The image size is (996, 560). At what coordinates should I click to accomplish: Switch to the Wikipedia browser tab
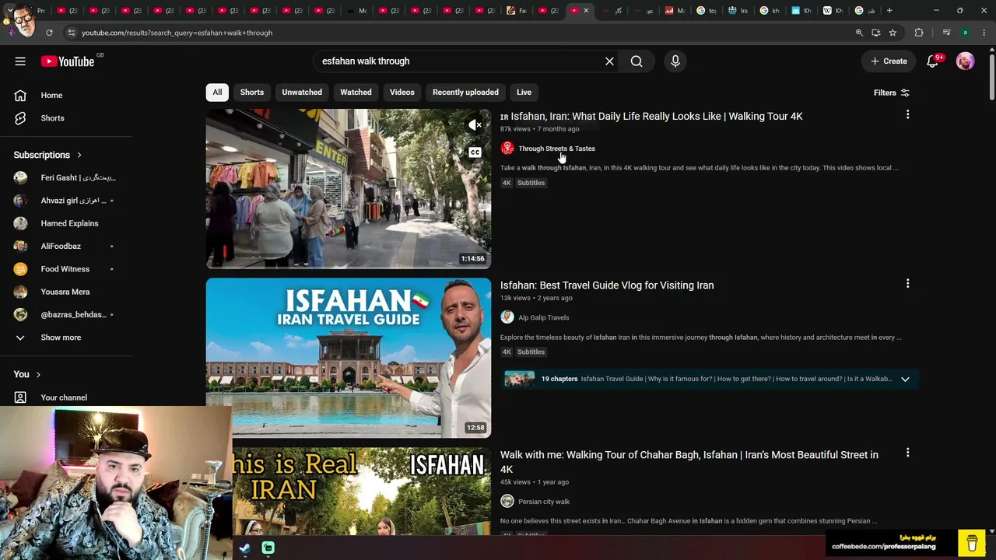833,11
